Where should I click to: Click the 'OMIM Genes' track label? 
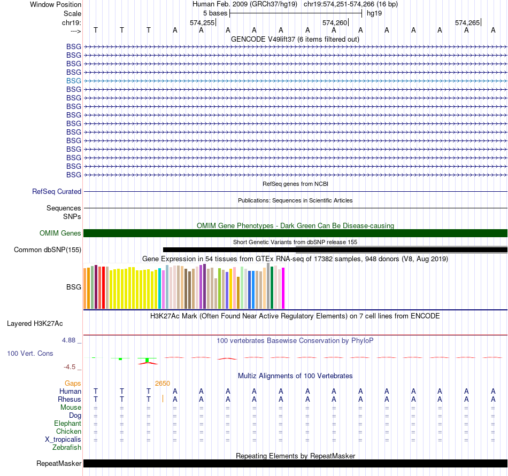click(60, 233)
